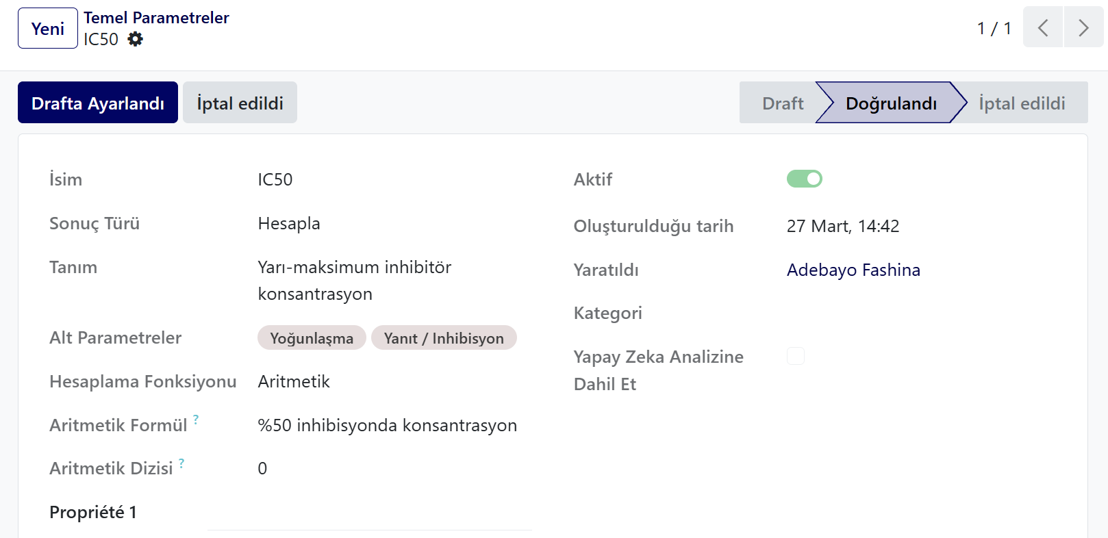Toggle the Aktif switch off
This screenshot has width=1108, height=538.
pos(804,179)
